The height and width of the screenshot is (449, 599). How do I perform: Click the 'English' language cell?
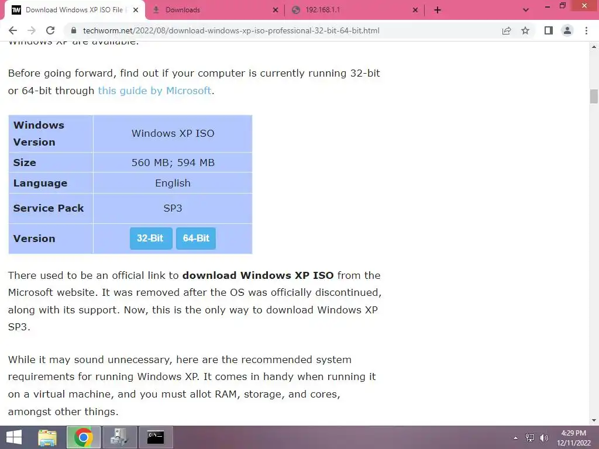tap(173, 183)
